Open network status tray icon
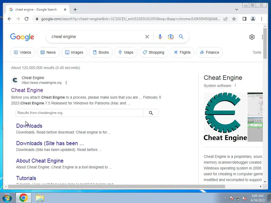271x203 pixels. pyautogui.click(x=238, y=198)
